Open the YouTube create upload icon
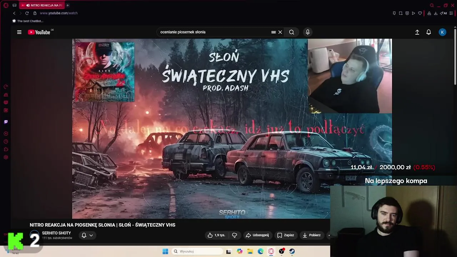 click(417, 32)
